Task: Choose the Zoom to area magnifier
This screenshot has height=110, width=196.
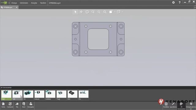Action: point(99,12)
